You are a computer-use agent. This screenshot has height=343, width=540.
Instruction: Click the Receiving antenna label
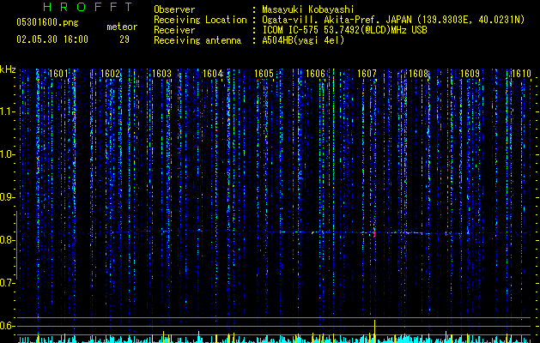197,40
